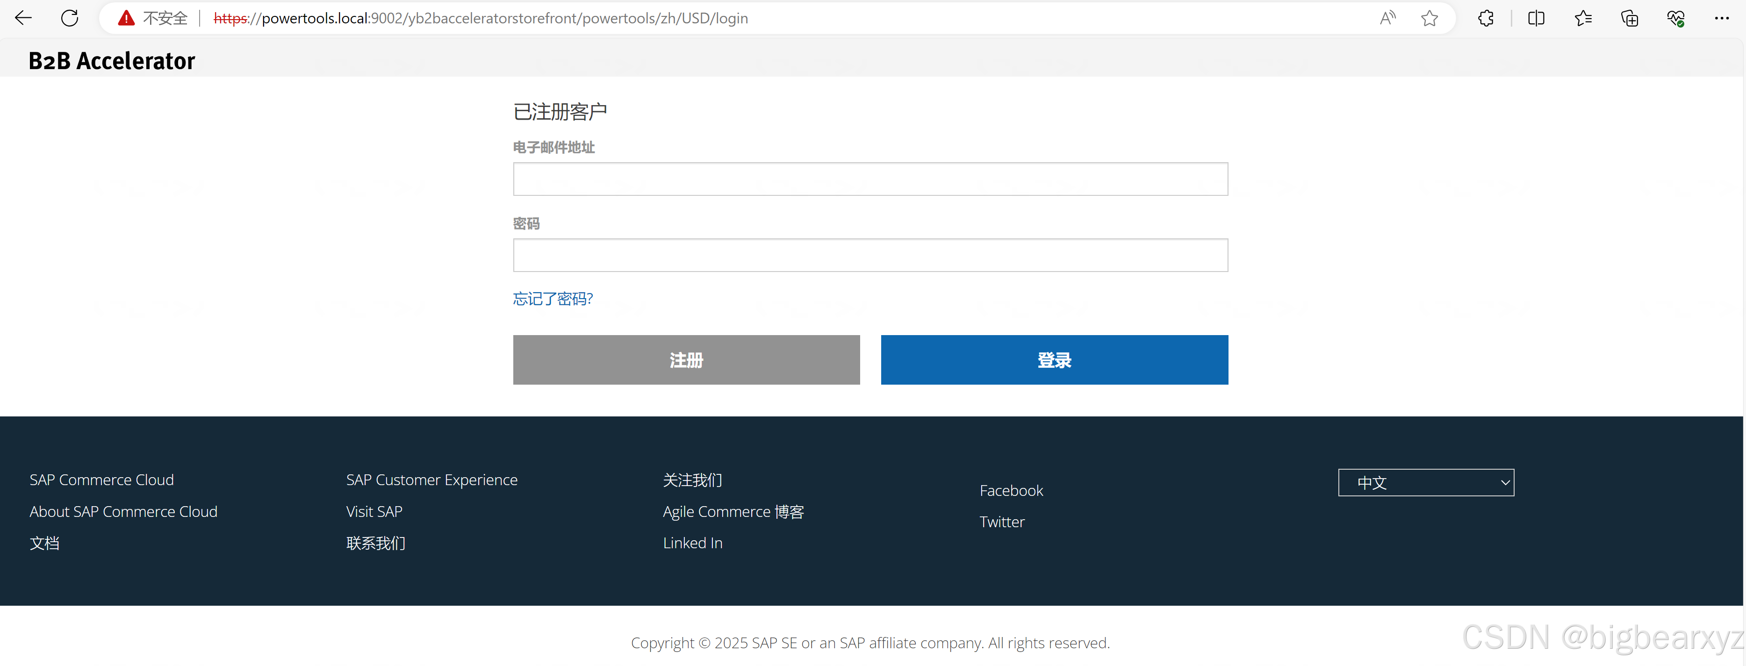This screenshot has height=666, width=1746.
Task: Click the blue 登录 login button
Action: 1054,360
